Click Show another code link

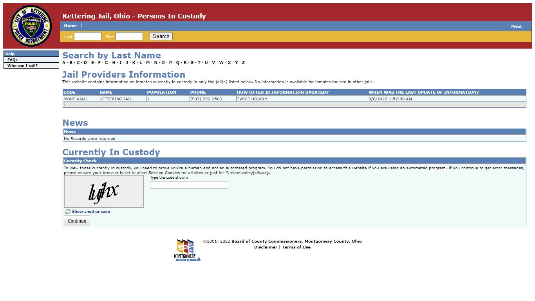[91, 212]
